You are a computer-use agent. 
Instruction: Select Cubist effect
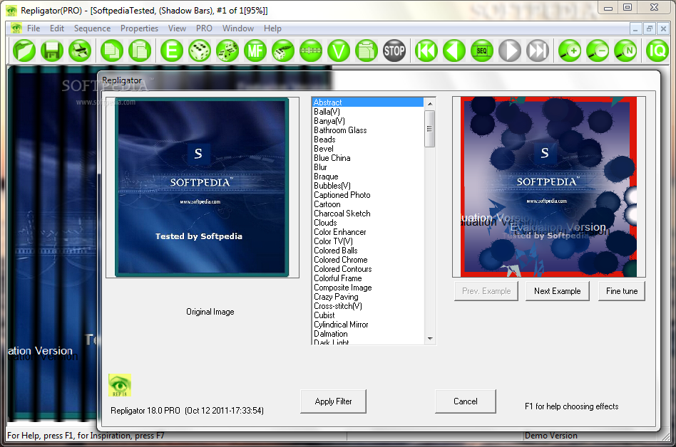pos(367,315)
